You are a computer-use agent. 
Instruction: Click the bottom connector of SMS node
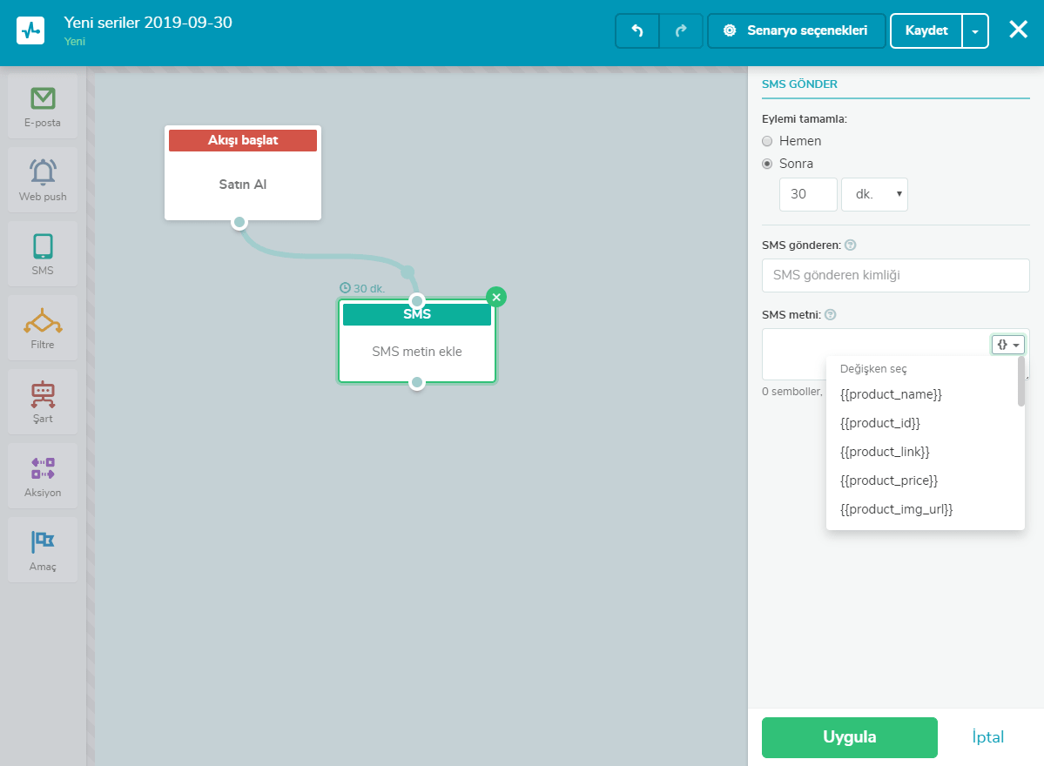[x=417, y=383]
